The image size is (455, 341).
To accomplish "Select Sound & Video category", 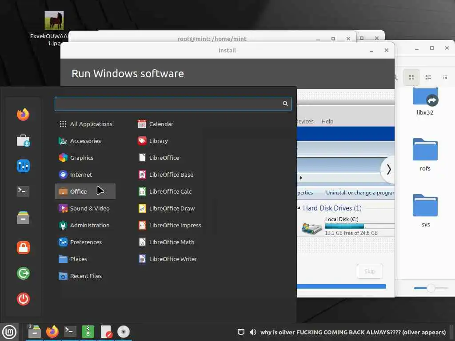I will tap(85, 208).
